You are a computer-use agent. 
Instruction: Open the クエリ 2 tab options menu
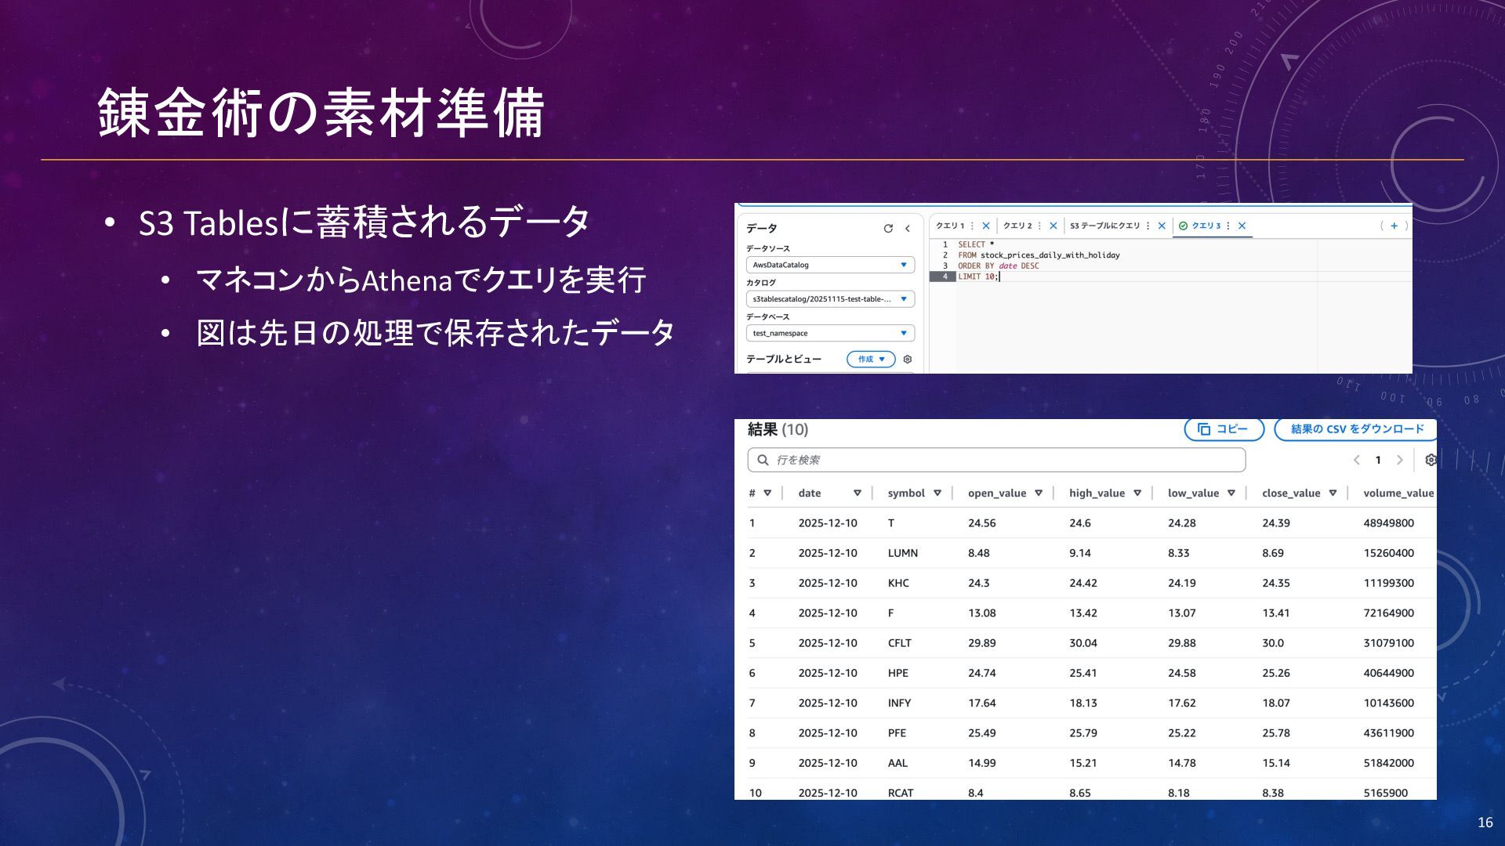(1040, 226)
